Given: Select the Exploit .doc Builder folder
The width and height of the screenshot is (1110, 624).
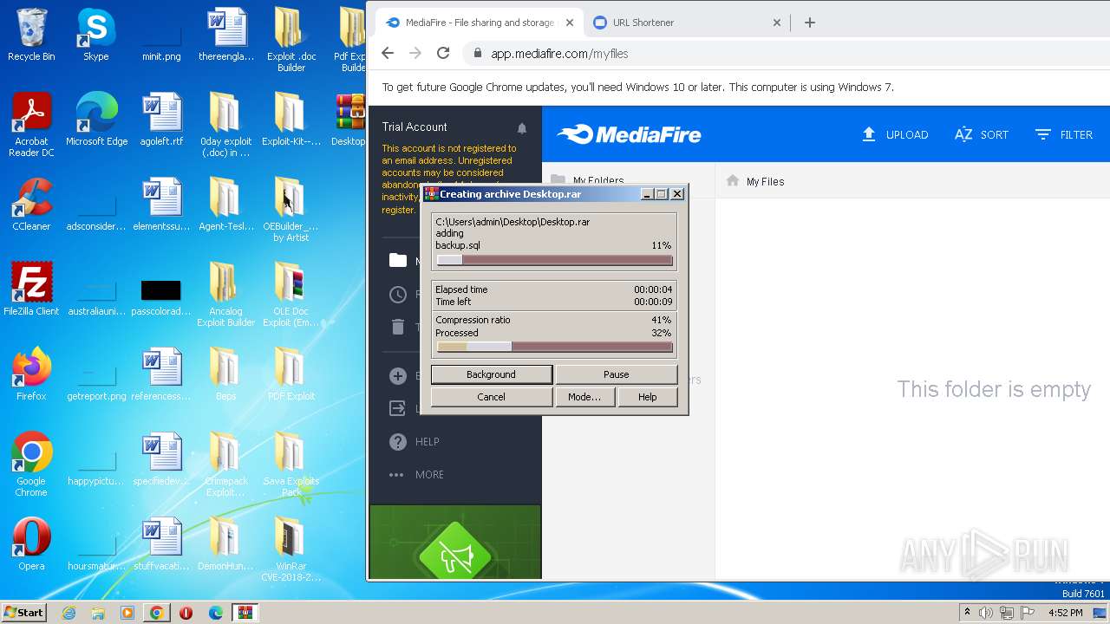Looking at the screenshot, I should point(291,40).
